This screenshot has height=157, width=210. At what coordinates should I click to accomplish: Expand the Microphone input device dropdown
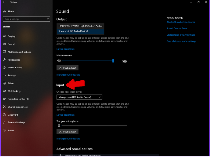coord(79,97)
